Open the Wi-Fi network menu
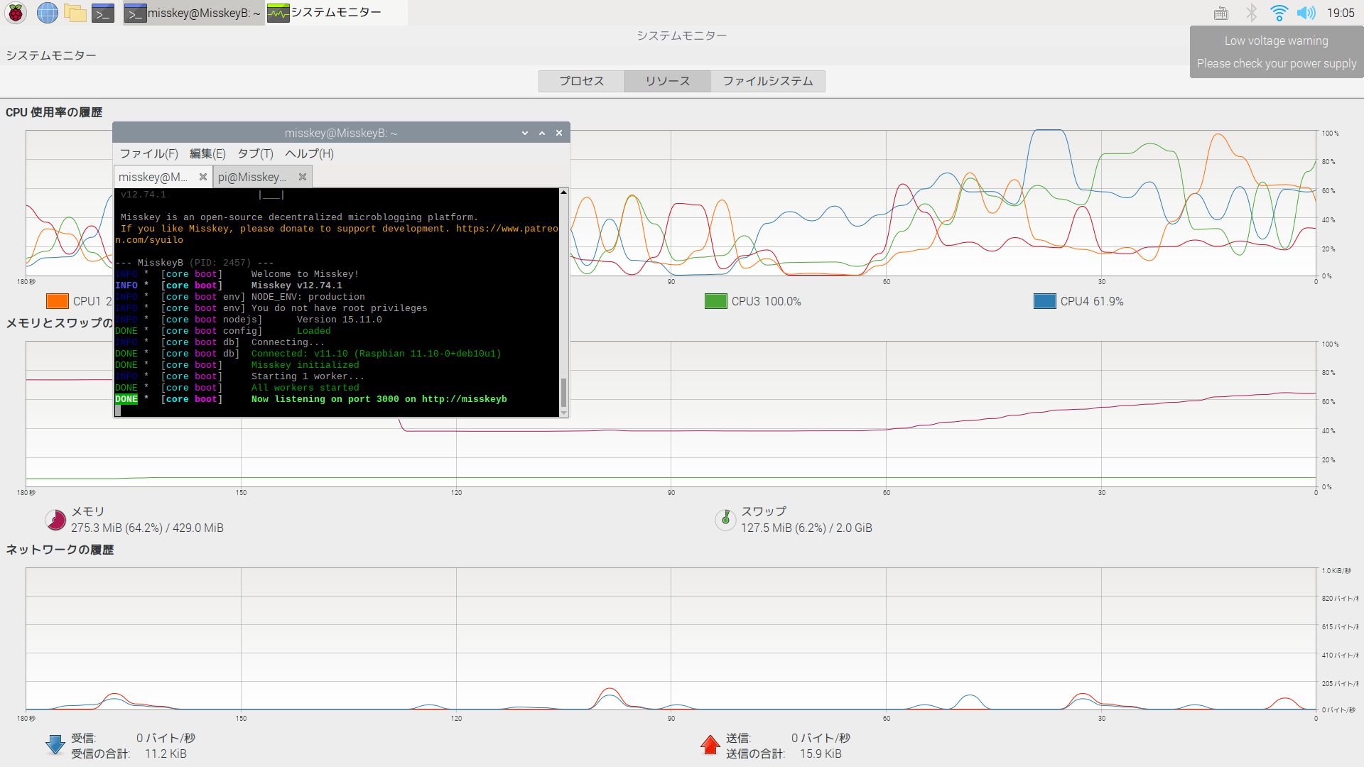The image size is (1364, 767). pyautogui.click(x=1279, y=13)
